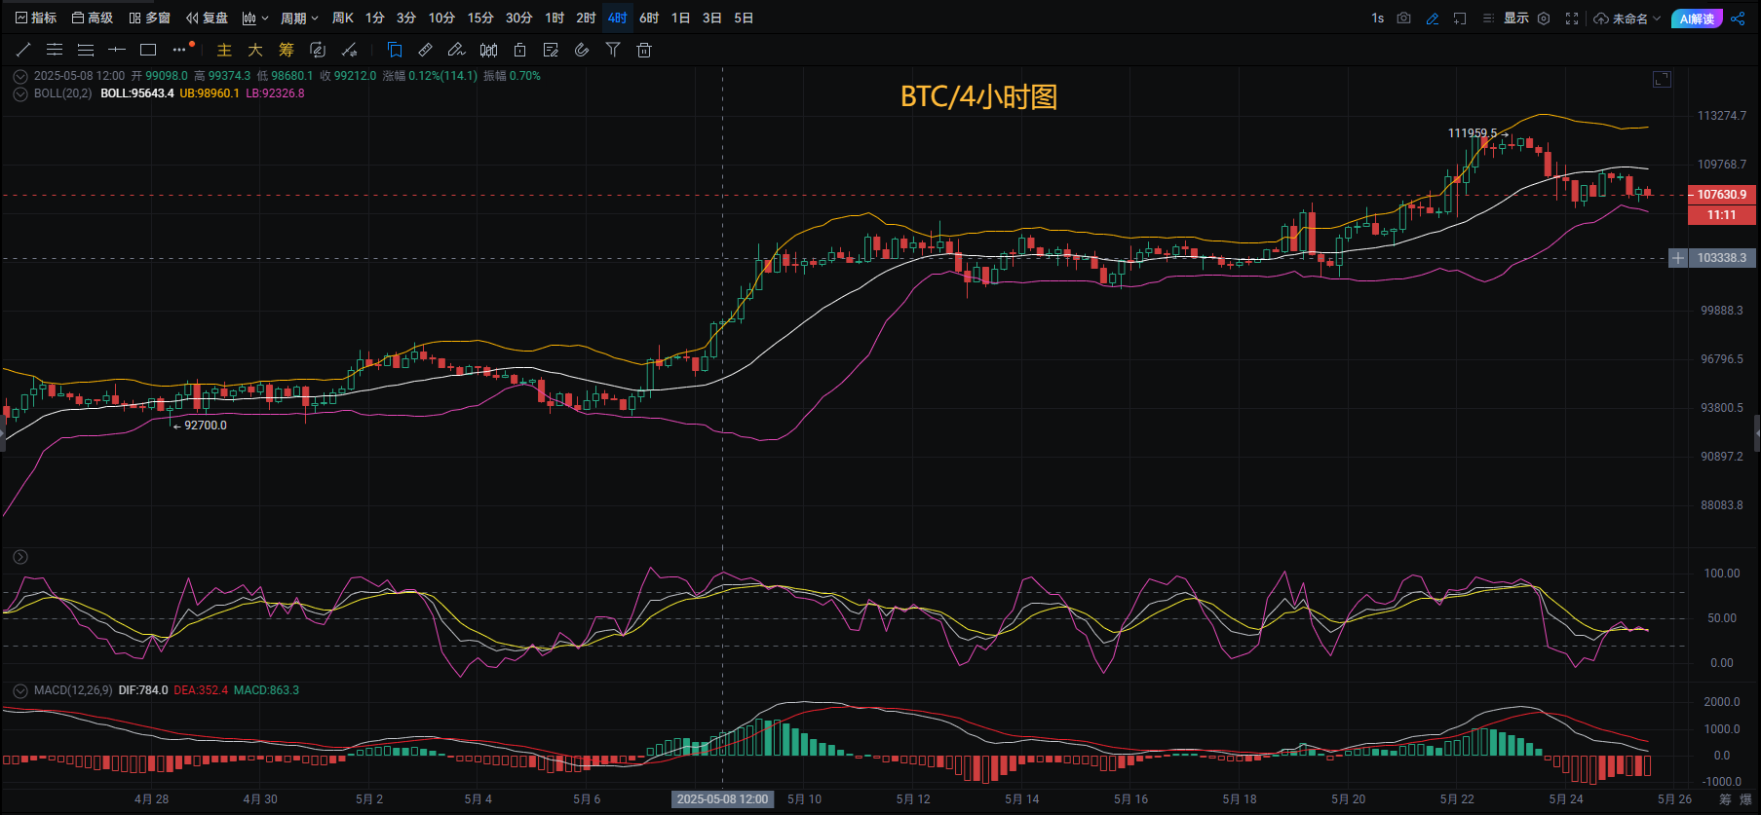Viewport: 1761px width, 815px height.
Task: Click the funnel filter icon
Action: 613,50
